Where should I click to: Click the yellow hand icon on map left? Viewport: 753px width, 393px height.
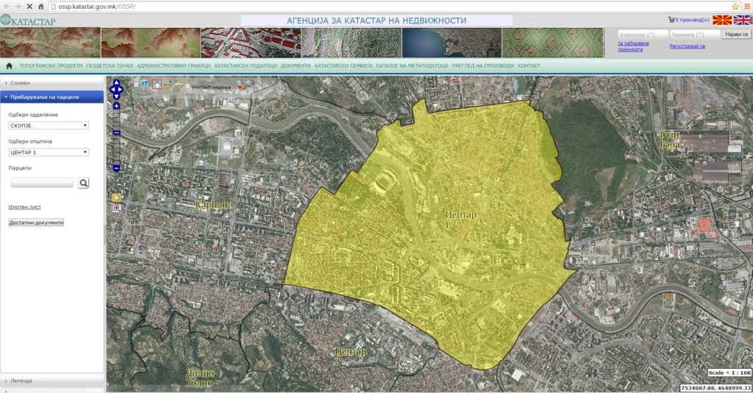[116, 197]
